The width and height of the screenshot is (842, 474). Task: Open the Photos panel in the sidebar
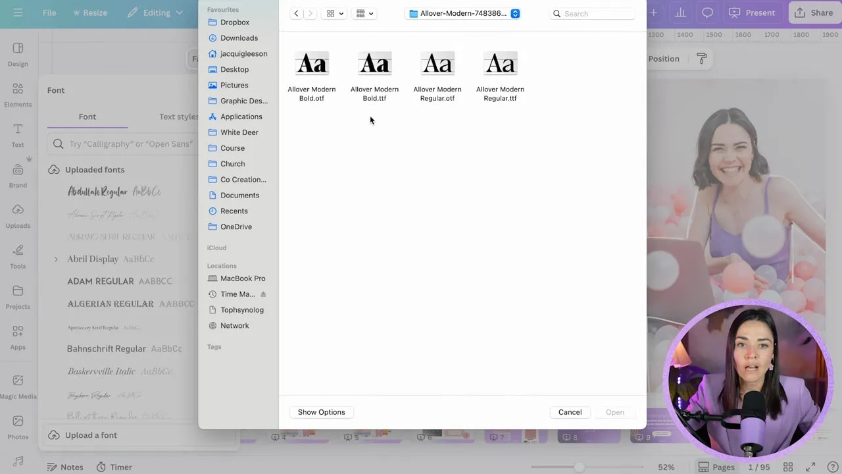point(18,429)
